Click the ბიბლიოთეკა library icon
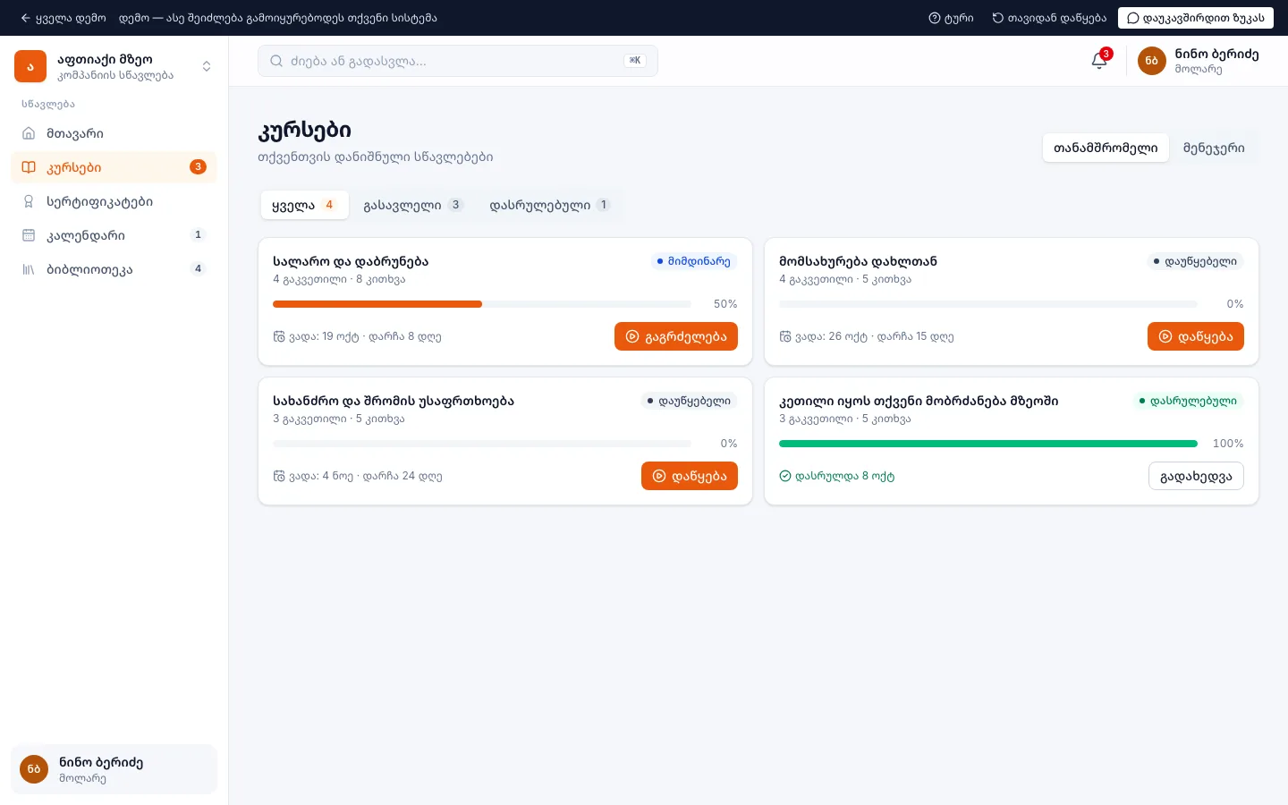This screenshot has width=1288, height=805. pos(29,269)
